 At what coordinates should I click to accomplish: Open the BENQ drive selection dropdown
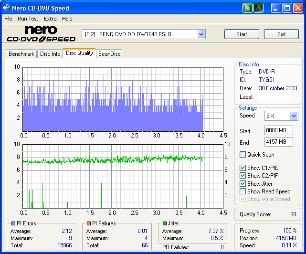pyautogui.click(x=201, y=34)
